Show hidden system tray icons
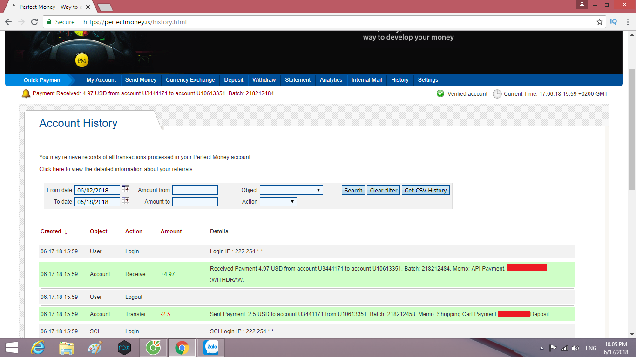 click(541, 348)
